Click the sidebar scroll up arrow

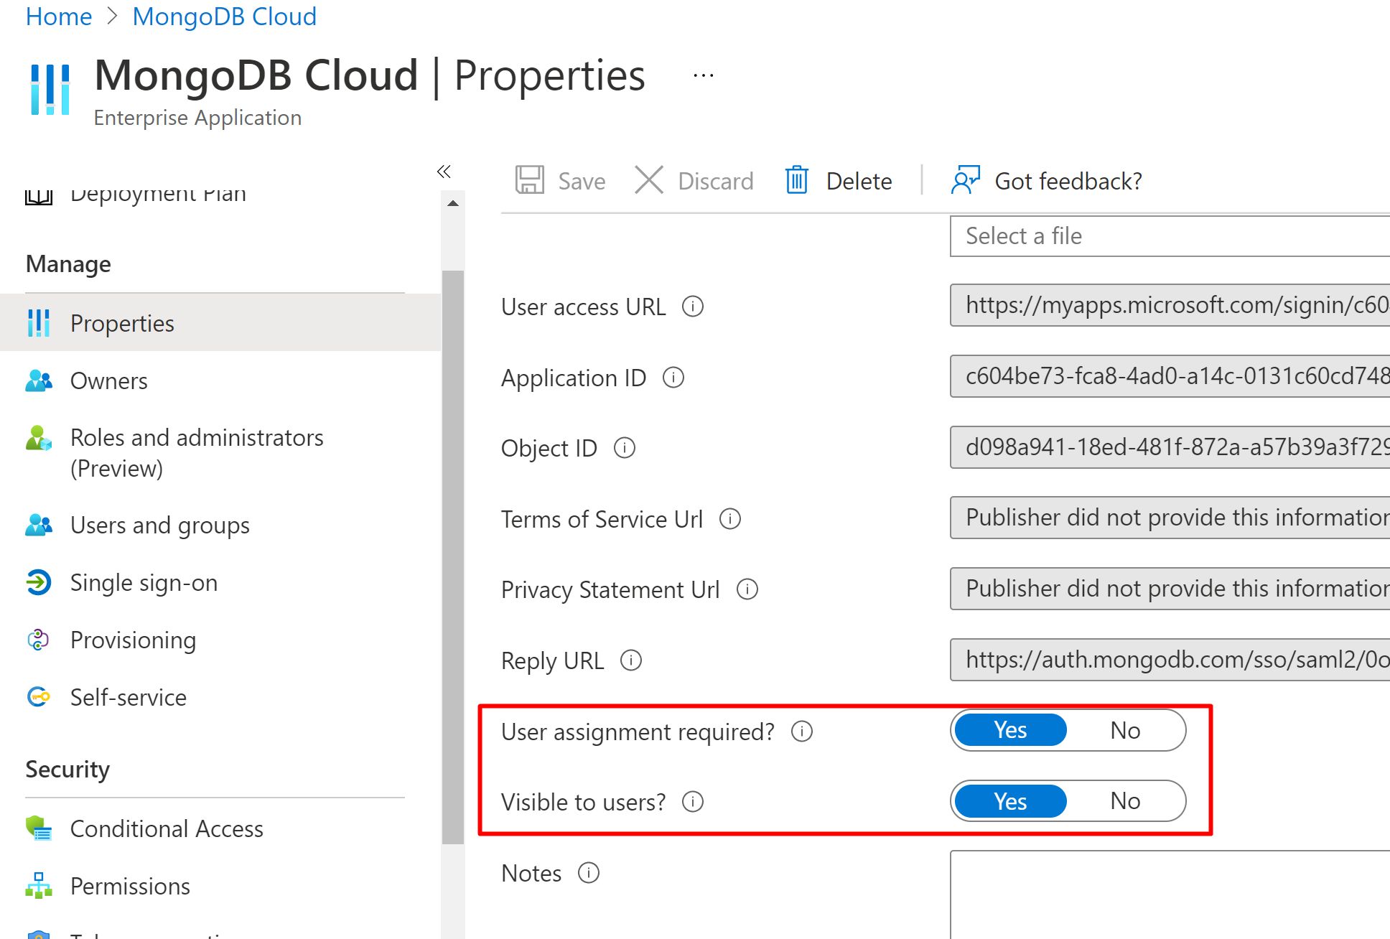click(453, 204)
